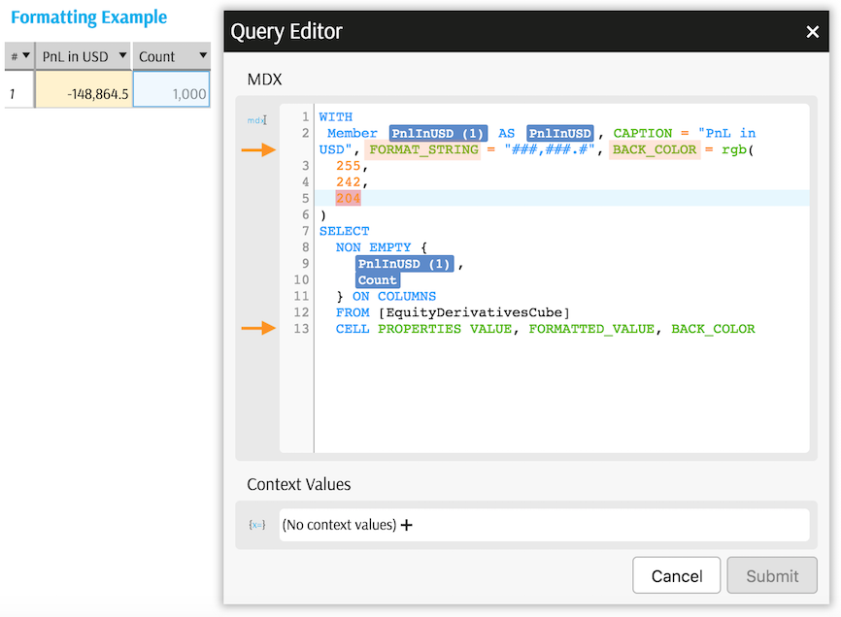Click the Submit button
Viewport: 841px width, 617px height.
pos(772,575)
